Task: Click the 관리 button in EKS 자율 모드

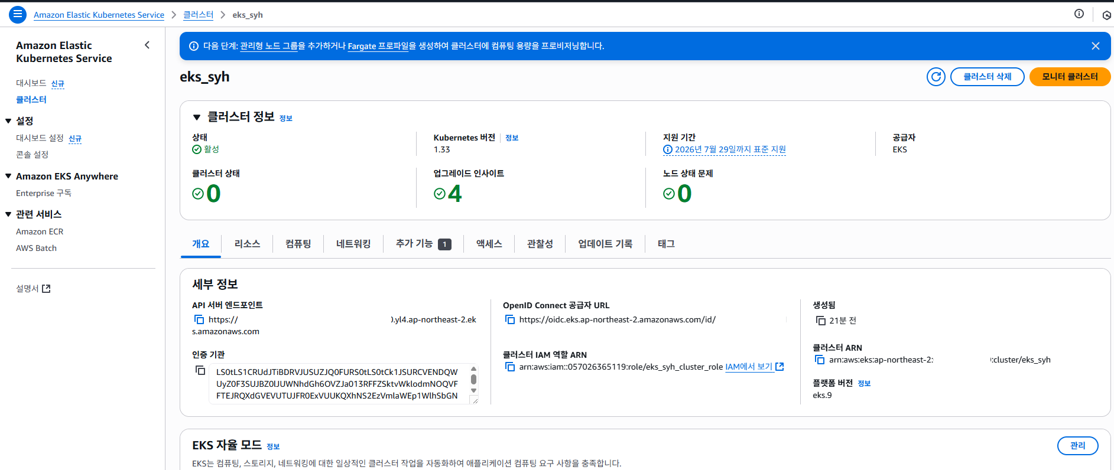Action: (x=1078, y=446)
